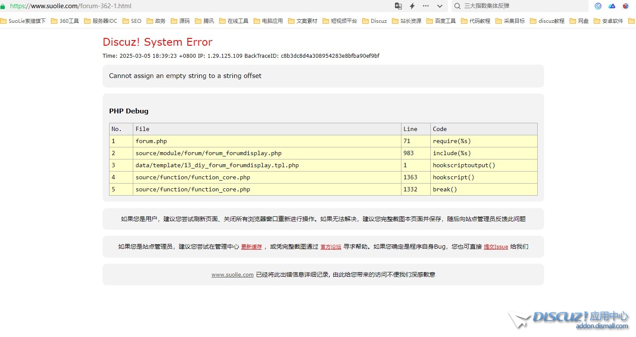Open the discuz教程 bookmark folder
This screenshot has height=337, width=636.
pyautogui.click(x=547, y=21)
